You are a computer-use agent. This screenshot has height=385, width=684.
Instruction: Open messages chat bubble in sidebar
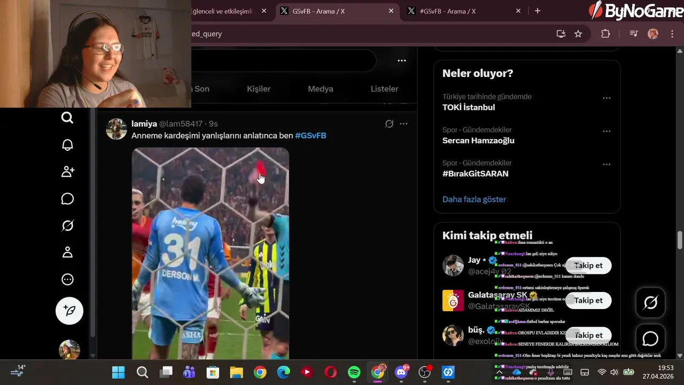(x=67, y=199)
